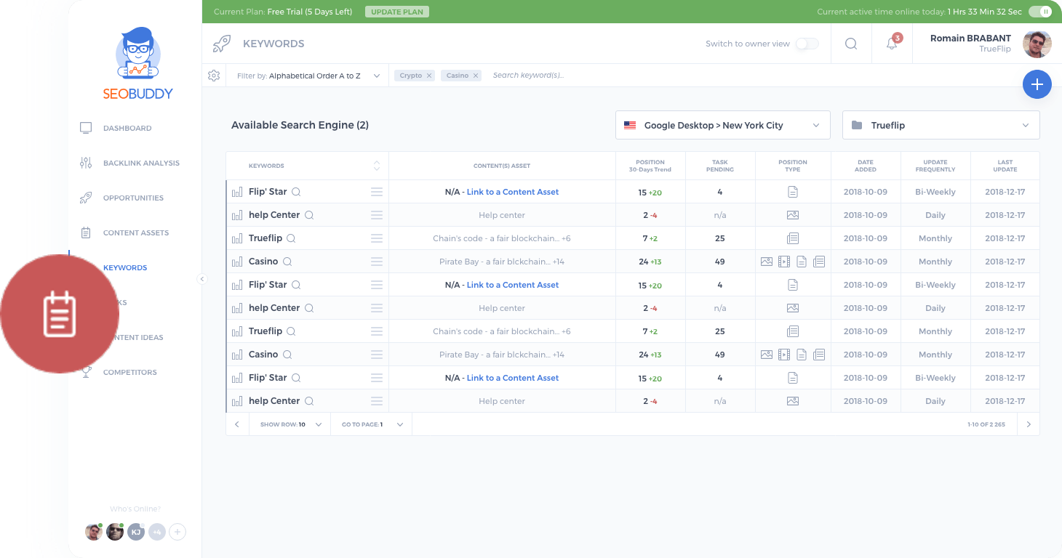The image size is (1062, 558).
Task: Click image position icon in first help Center row
Action: pos(793,215)
